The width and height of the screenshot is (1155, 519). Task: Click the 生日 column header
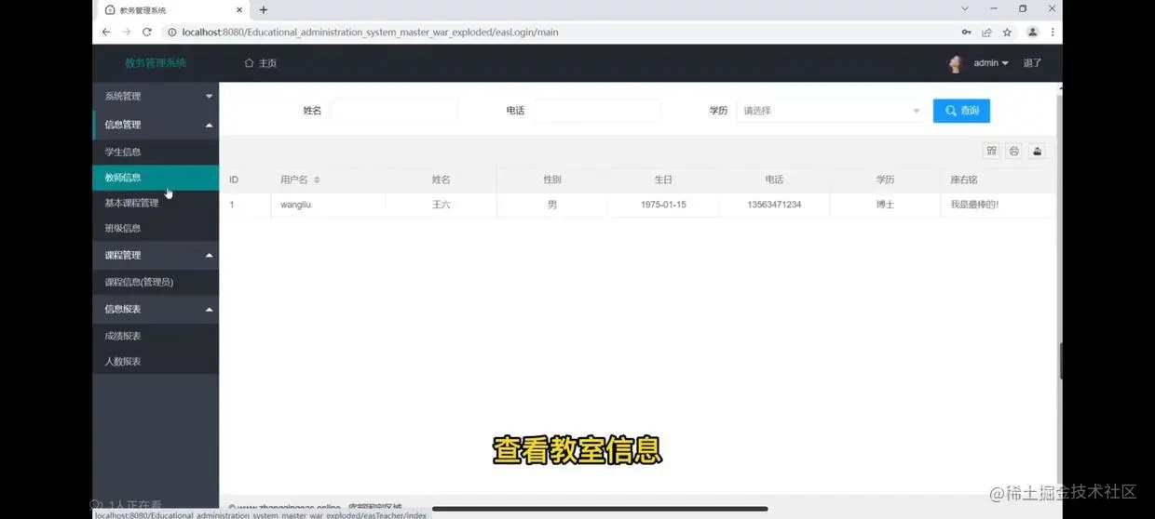[x=663, y=180]
